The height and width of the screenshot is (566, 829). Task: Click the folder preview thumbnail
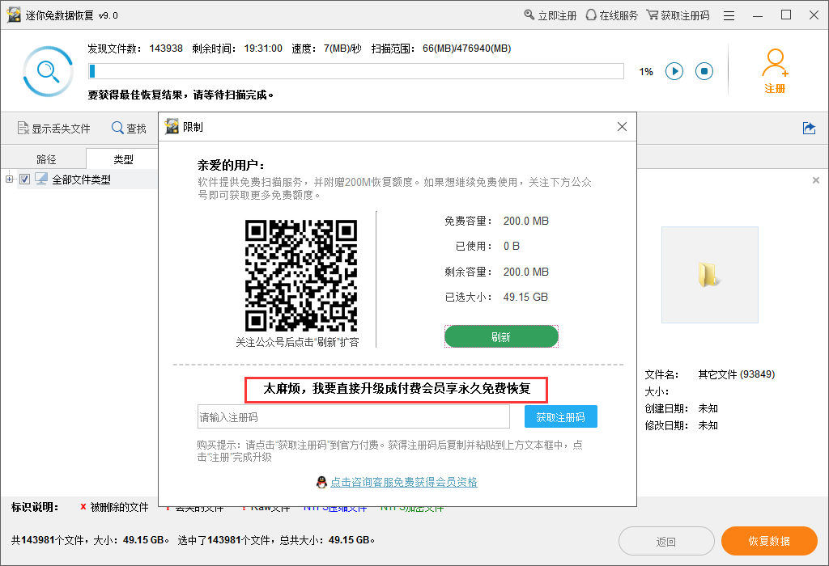coord(710,275)
